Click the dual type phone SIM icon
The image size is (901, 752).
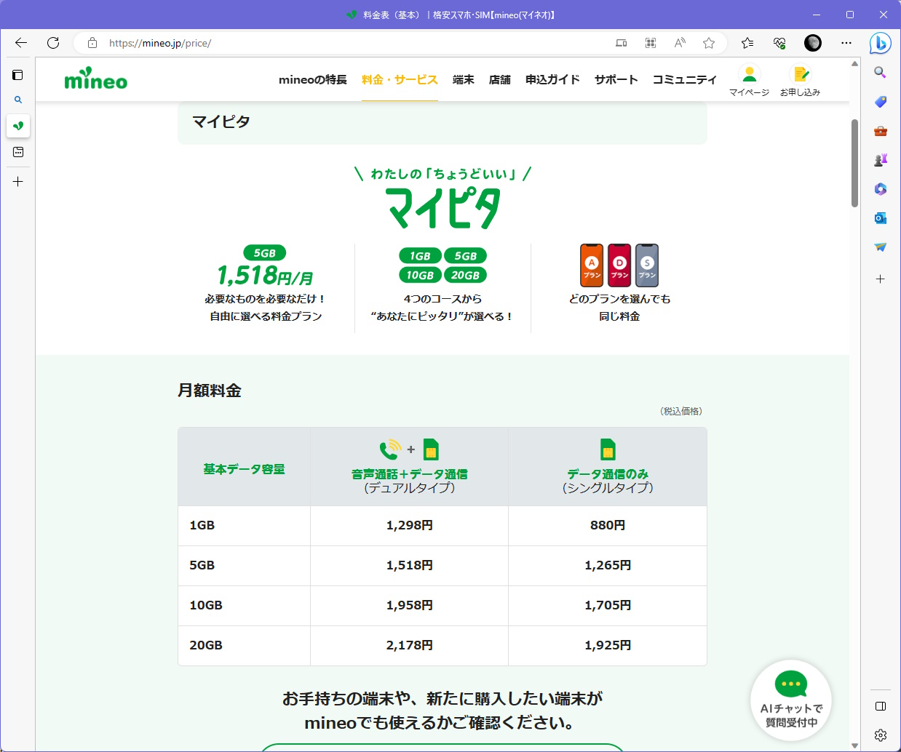pos(410,449)
